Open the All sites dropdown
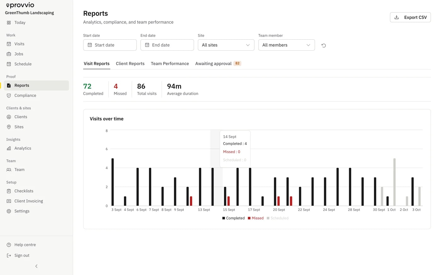The width and height of the screenshot is (441, 275). 226,45
